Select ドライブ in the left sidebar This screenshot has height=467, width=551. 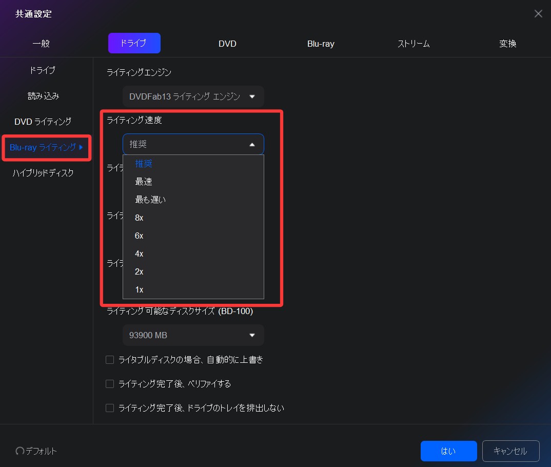pyautogui.click(x=42, y=70)
